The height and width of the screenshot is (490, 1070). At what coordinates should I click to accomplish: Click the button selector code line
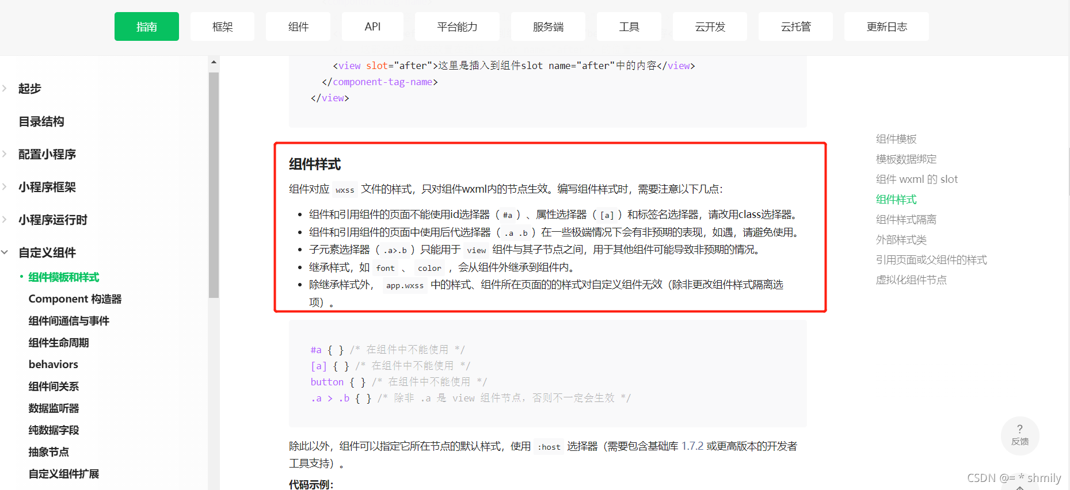pos(399,382)
